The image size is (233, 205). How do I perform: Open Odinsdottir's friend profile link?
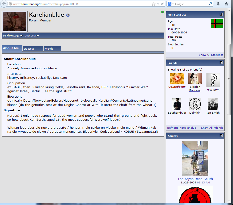[x=177, y=87]
